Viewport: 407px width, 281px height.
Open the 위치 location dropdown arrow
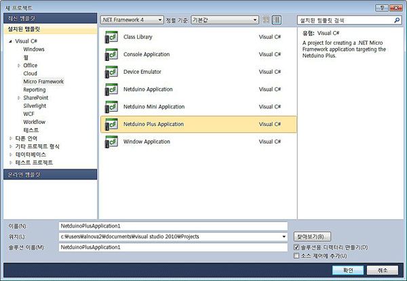point(284,236)
